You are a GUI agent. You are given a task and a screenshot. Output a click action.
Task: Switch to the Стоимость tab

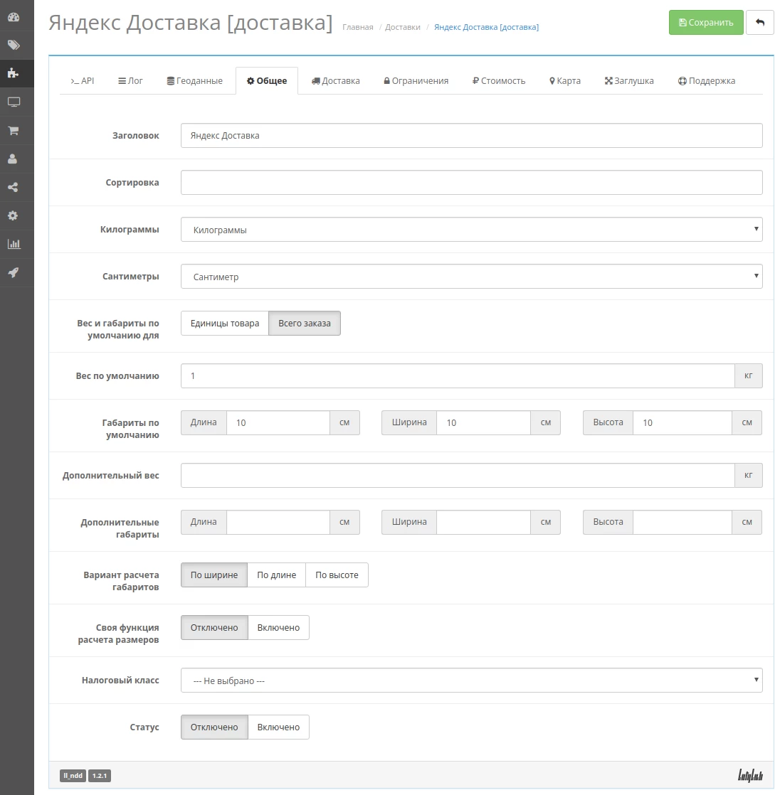[499, 80]
